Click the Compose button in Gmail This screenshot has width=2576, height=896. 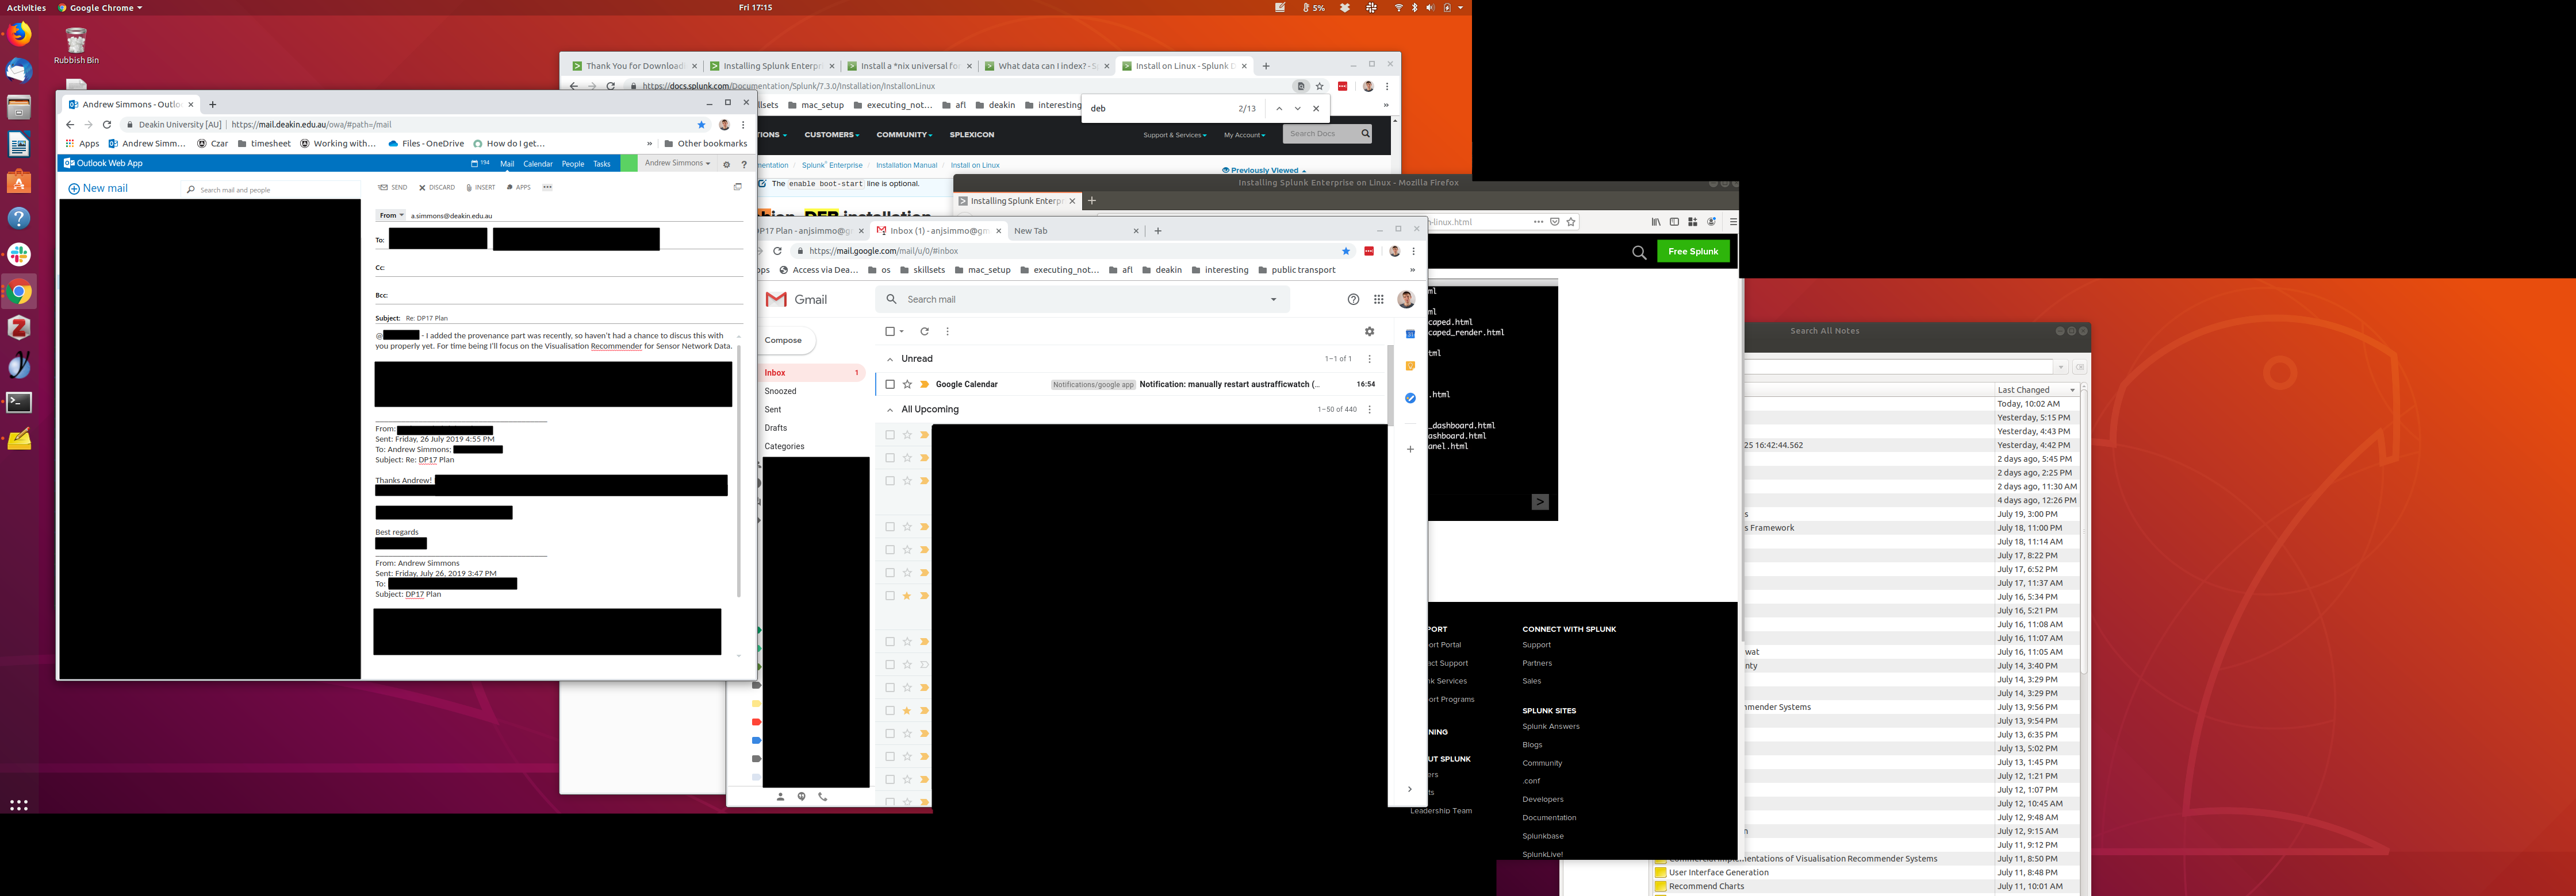[784, 341]
